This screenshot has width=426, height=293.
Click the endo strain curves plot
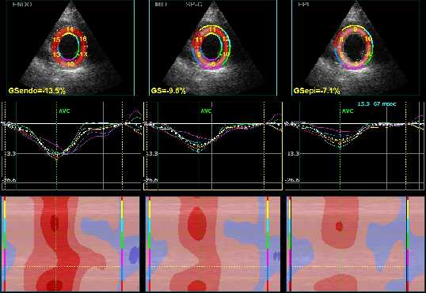pos(71,146)
